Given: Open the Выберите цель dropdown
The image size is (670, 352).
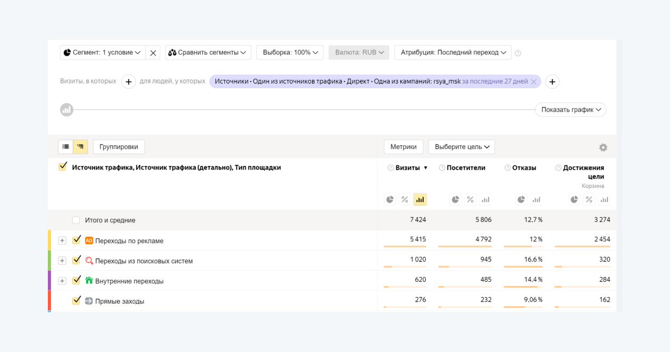Looking at the screenshot, I should tap(462, 147).
